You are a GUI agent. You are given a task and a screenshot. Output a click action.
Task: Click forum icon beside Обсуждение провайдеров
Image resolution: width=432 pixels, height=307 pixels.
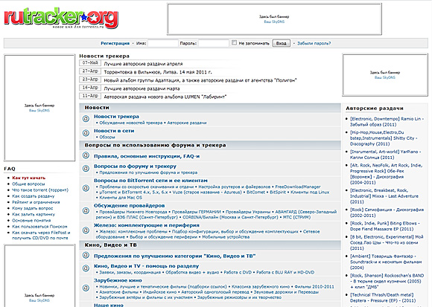86,211
